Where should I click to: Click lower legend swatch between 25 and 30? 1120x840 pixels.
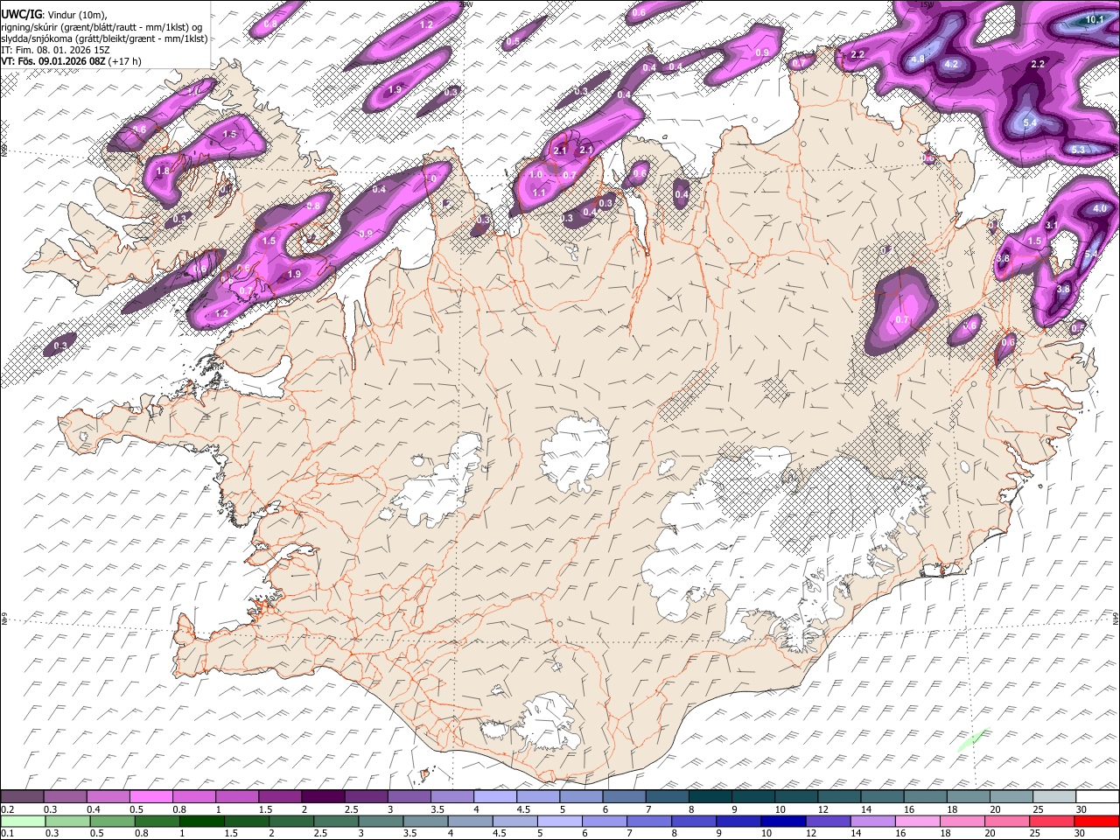[x=1051, y=821]
